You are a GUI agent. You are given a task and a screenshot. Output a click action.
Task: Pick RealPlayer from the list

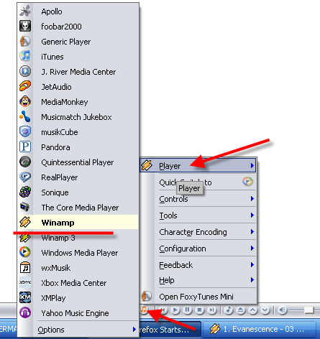(78, 177)
